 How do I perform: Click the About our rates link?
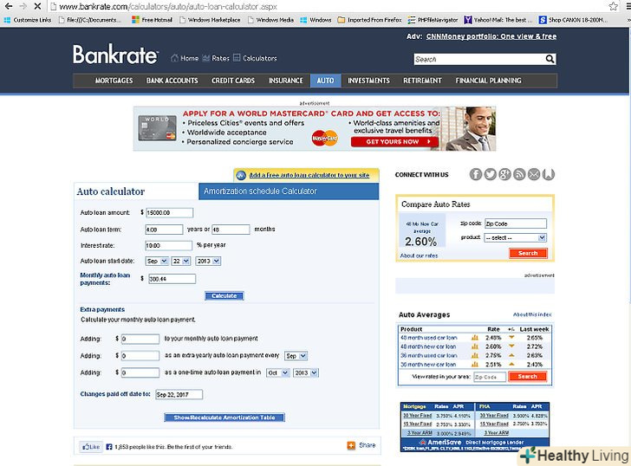pyautogui.click(x=419, y=256)
